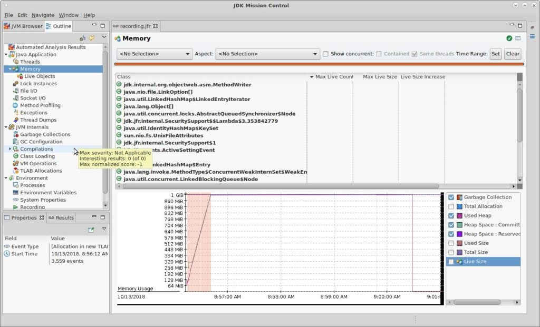540x327 pixels.
Task: Open VM Operations via its icon
Action: (x=15, y=163)
